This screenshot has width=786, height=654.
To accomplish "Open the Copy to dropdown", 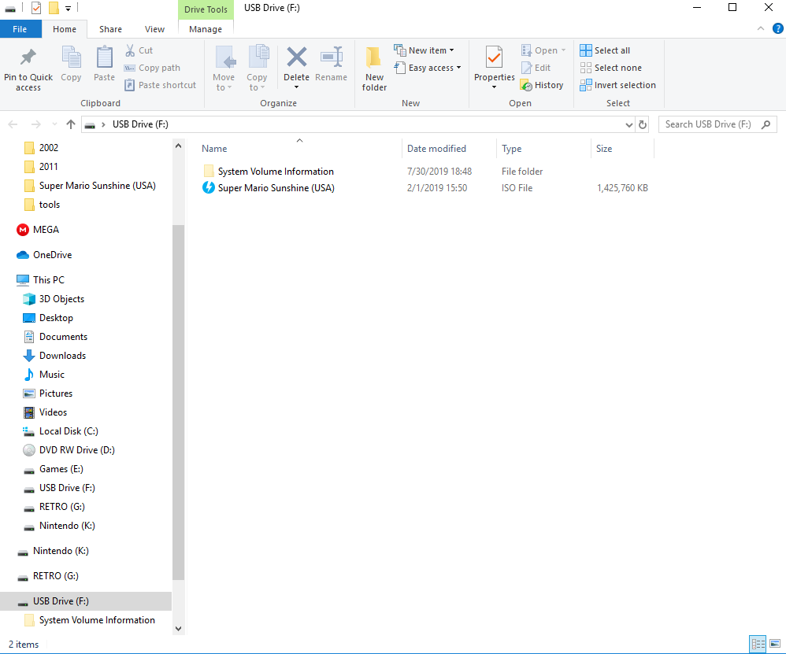I will click(257, 68).
